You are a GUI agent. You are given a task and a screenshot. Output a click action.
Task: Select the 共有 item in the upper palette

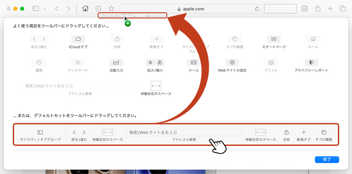(x=117, y=42)
